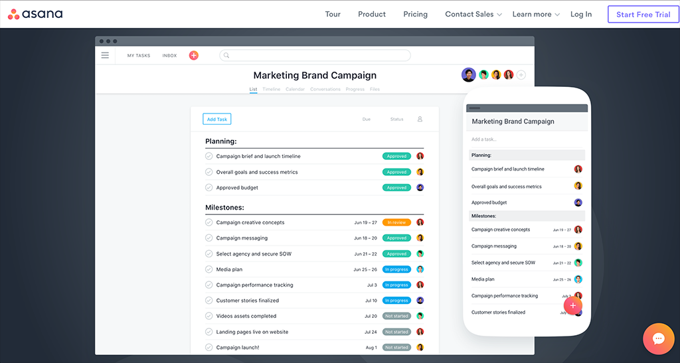680x363 pixels.
Task: Open the chat support bubble
Action: tap(658, 339)
